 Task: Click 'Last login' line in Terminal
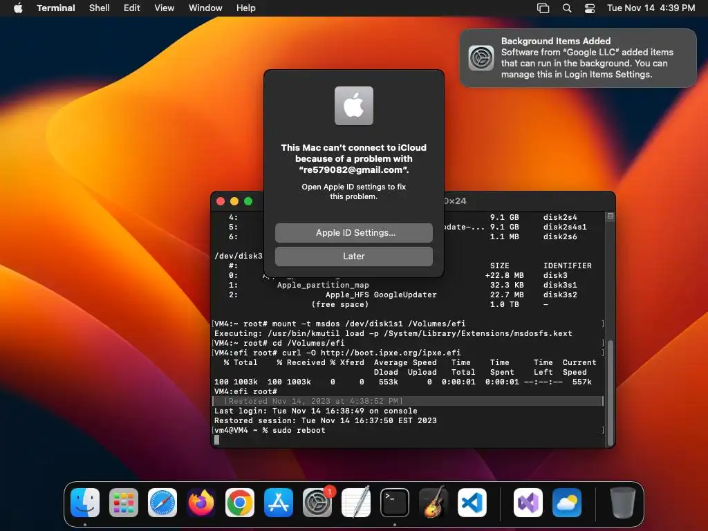point(315,411)
